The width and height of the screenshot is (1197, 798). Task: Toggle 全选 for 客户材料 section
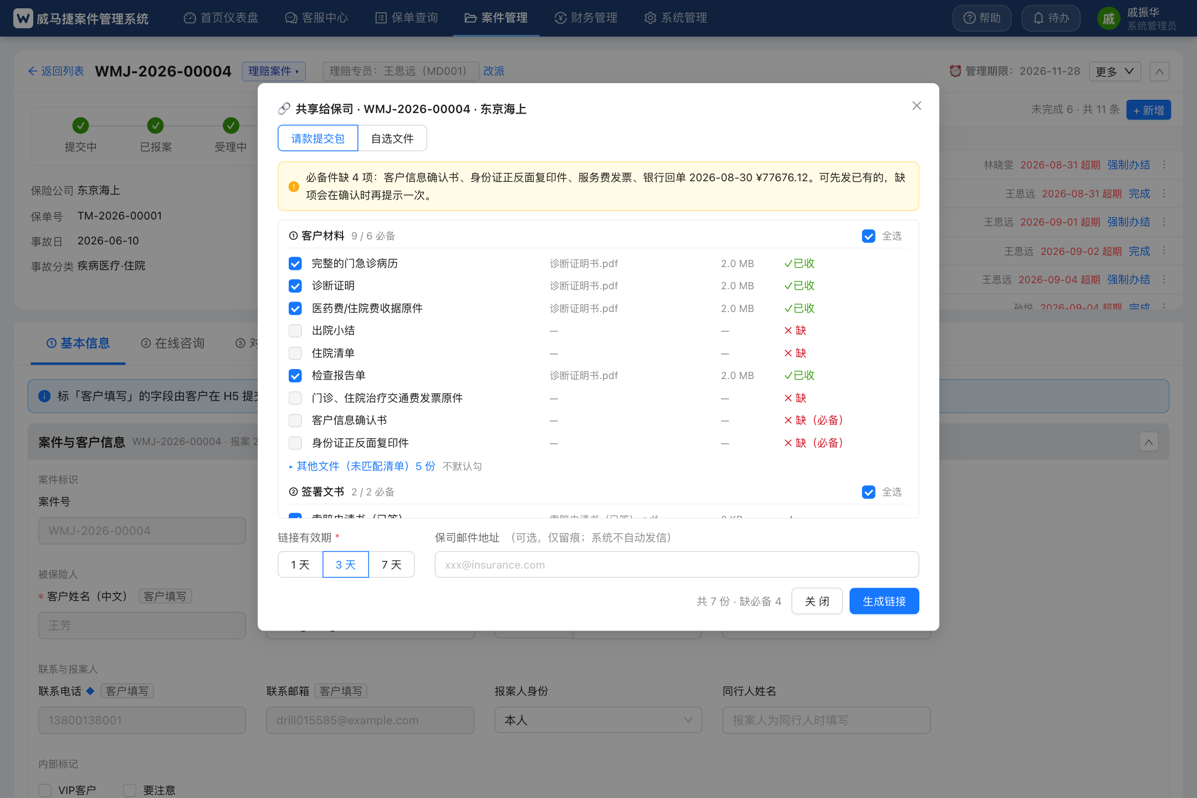(868, 236)
